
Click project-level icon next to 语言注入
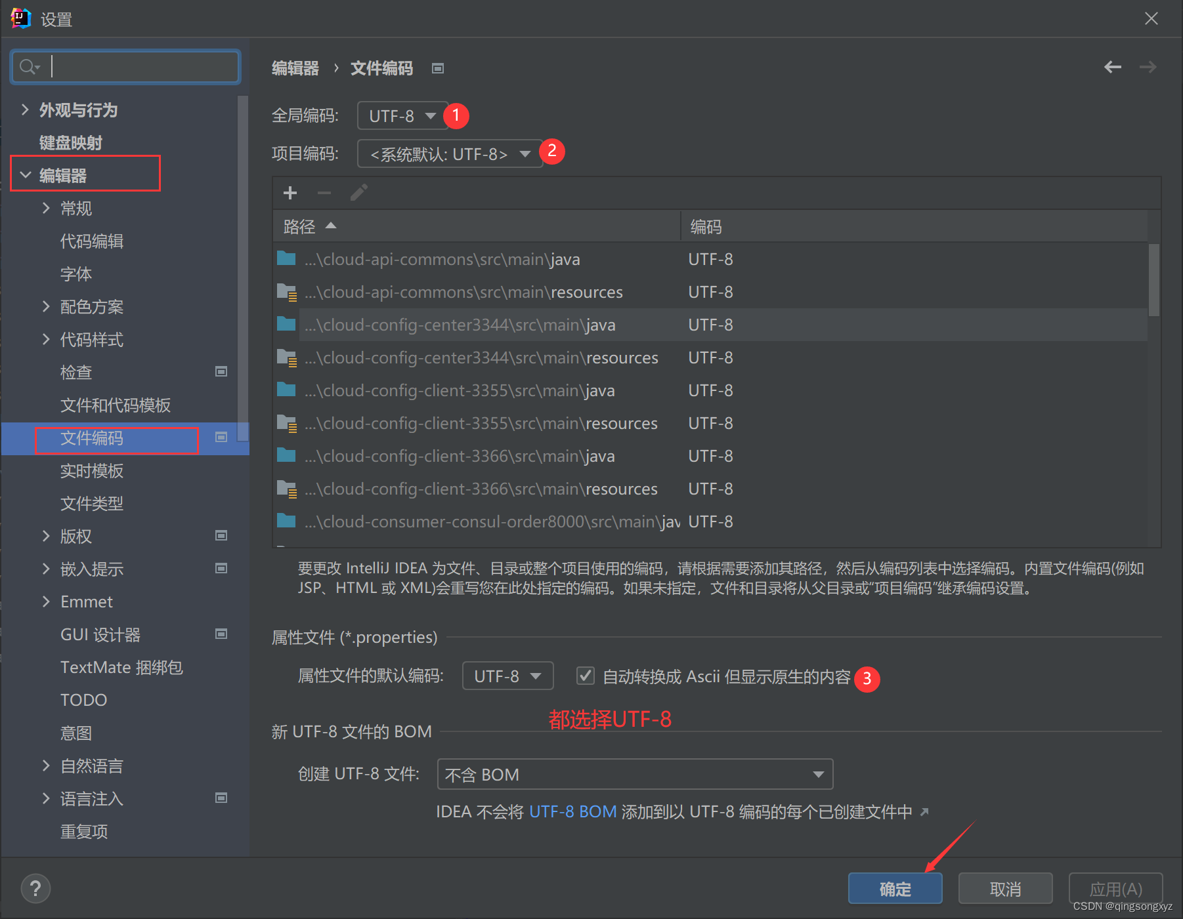tap(221, 798)
